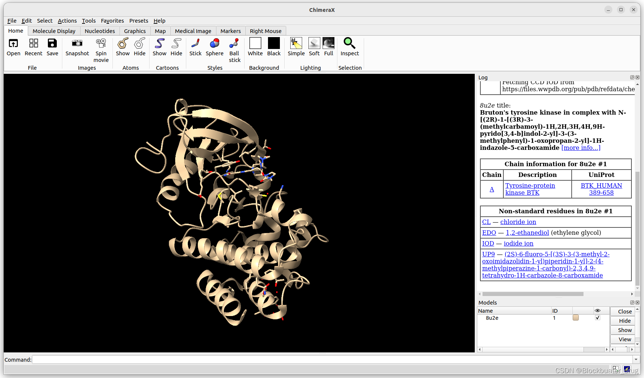Viewport: 644px width, 378px height.
Task: Open the command history dropdown arrow
Action: [636, 359]
